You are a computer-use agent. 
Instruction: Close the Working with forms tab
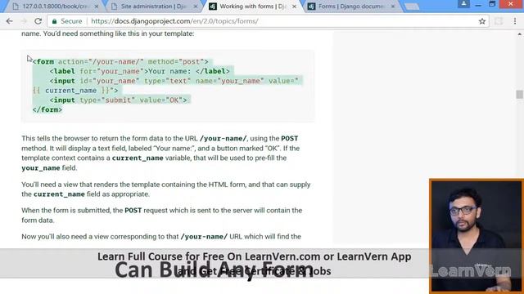295,7
